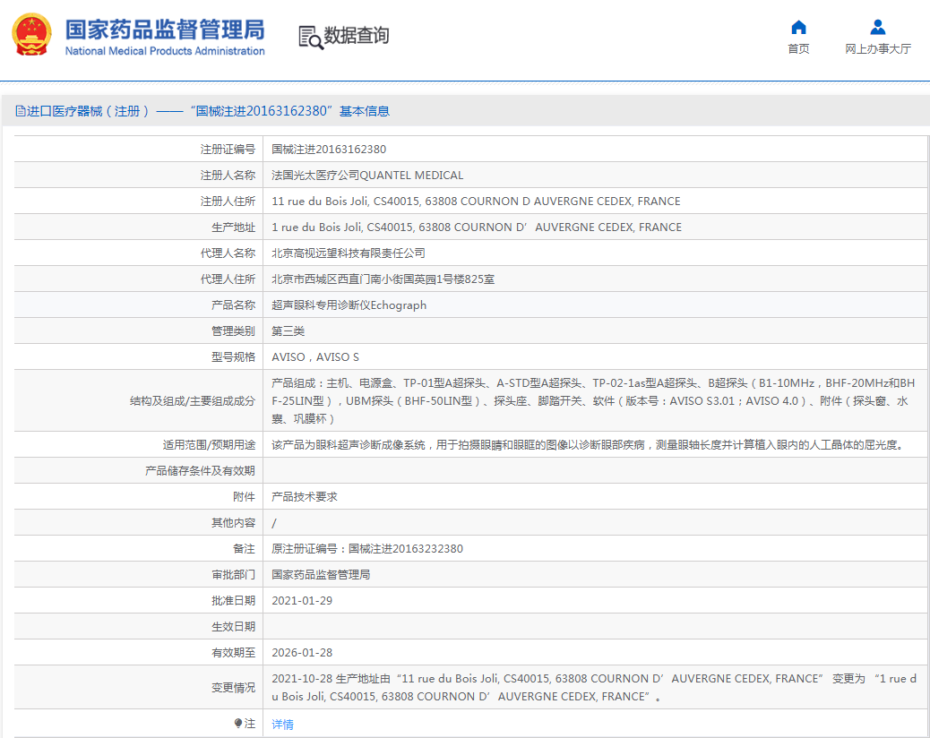Click the 变更情况 row label

(234, 688)
